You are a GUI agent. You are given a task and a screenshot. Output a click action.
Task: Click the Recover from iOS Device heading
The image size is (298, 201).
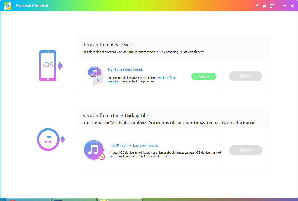(108, 45)
